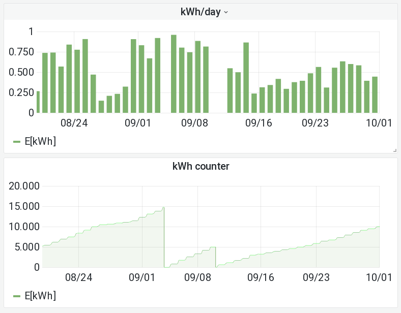
Task: Open color picker for kWh/day legend swatch
Action: (17, 142)
